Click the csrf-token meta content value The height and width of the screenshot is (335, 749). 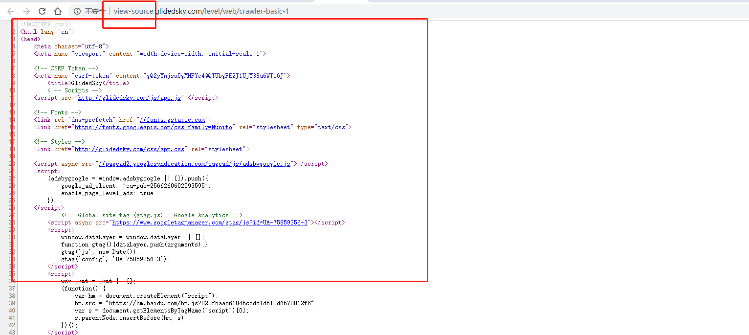tap(215, 76)
